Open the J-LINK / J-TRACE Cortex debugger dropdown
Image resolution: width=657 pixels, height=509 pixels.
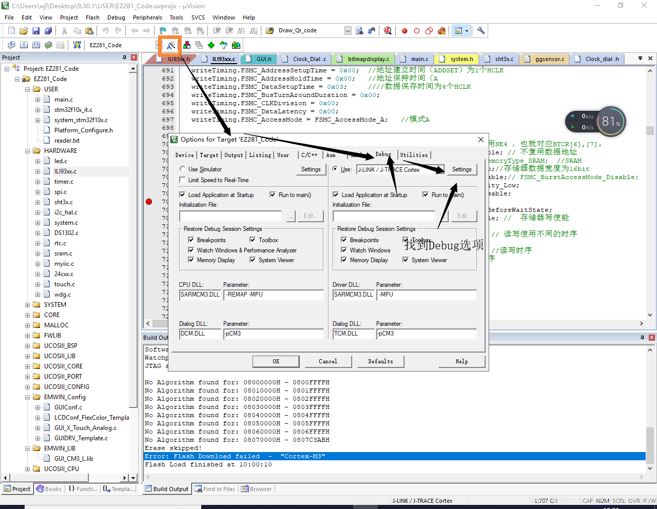click(439, 169)
